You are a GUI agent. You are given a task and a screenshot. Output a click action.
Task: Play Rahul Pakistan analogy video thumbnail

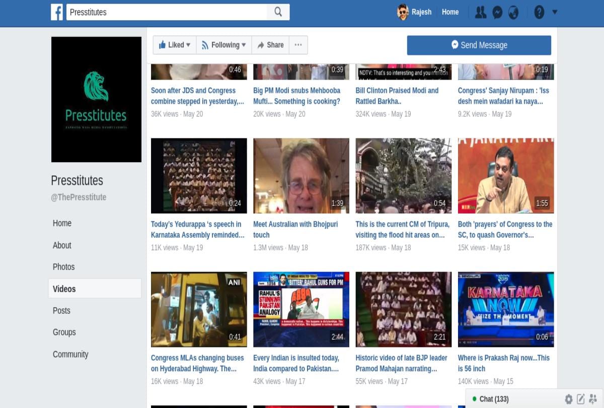coord(301,309)
